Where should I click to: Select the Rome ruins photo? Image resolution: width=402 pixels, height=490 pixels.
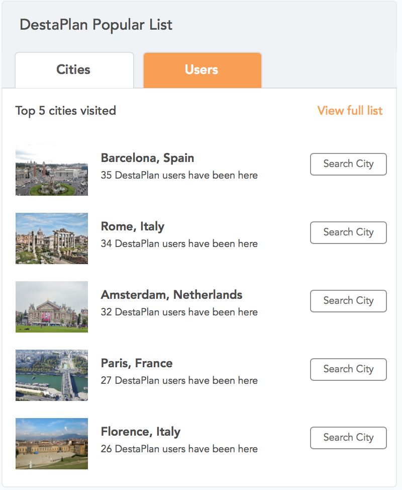coord(52,238)
